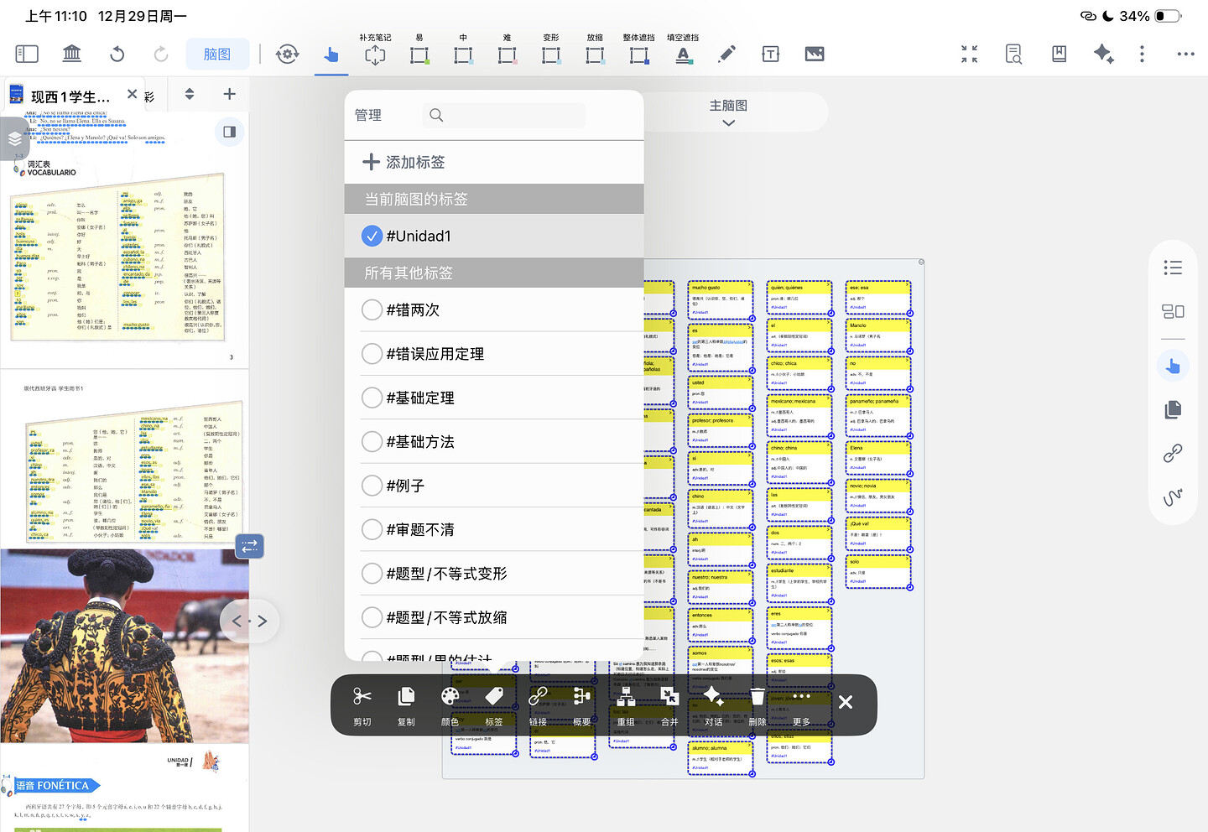Toggle the left sidebar panel icon
Viewport: 1208px width, 832px height.
click(27, 55)
